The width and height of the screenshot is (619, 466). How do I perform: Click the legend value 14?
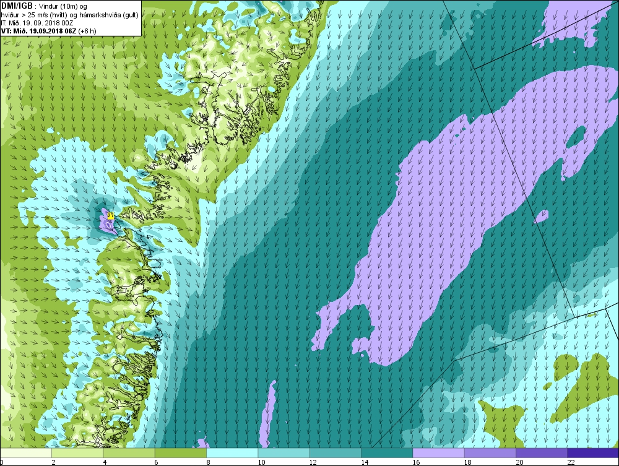point(365,462)
